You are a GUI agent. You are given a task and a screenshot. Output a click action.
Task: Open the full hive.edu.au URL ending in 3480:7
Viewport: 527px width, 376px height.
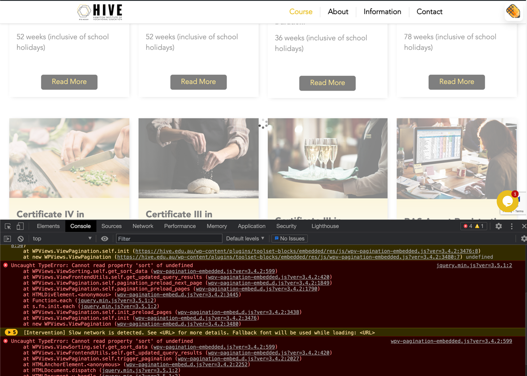coord(288,257)
